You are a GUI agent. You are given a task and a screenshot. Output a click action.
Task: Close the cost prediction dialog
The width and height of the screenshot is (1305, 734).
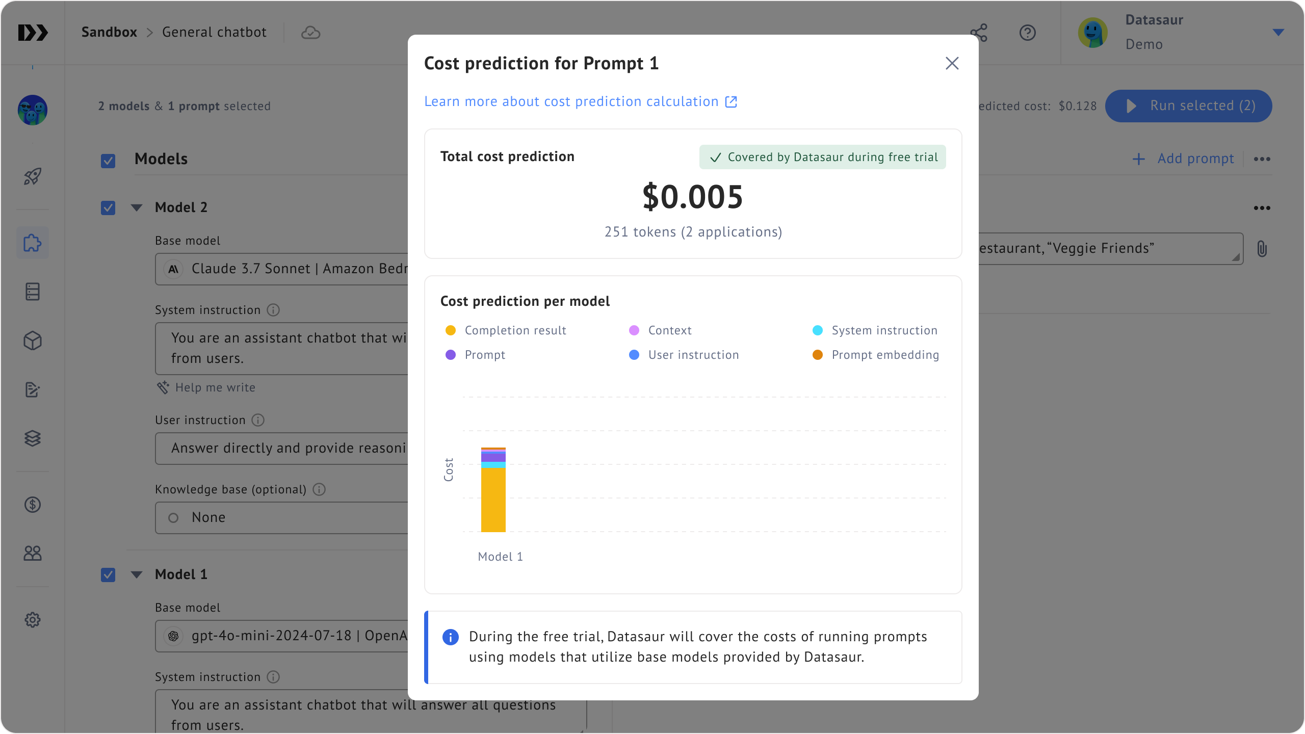(x=952, y=63)
